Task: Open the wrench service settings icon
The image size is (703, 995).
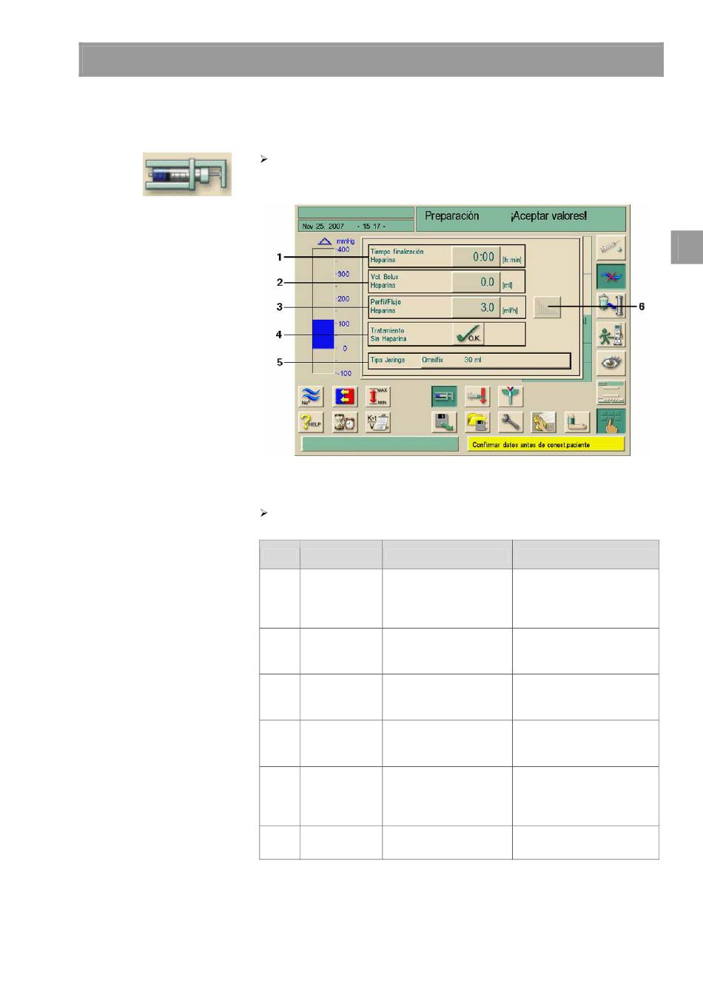Action: click(511, 422)
